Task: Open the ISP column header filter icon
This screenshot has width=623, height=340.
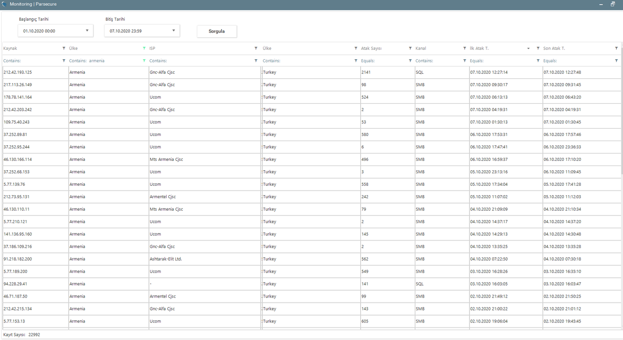Action: [256, 48]
